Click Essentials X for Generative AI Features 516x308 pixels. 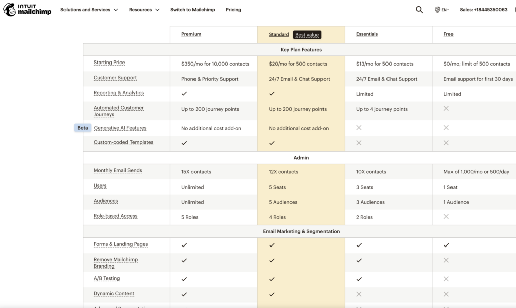(359, 128)
